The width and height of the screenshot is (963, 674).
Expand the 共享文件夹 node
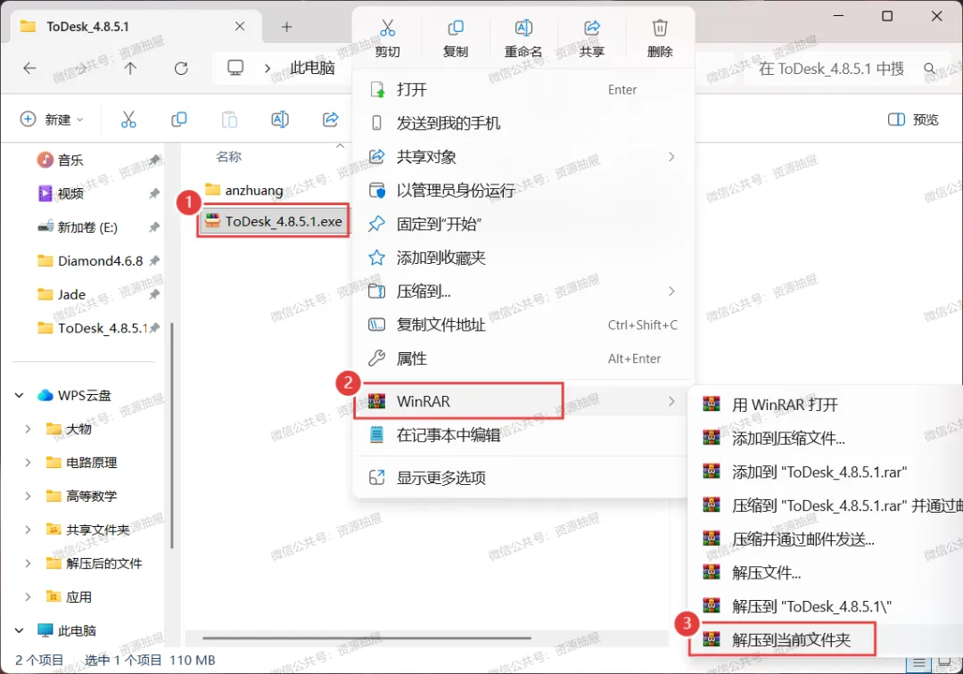[x=28, y=530]
